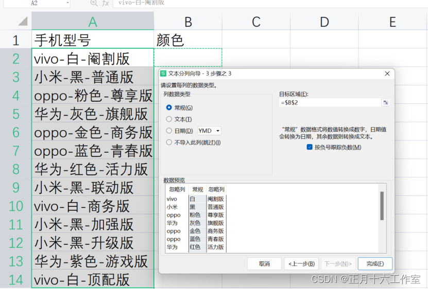The height and width of the screenshot is (289, 428).
Task: Open the YMD date format dropdown
Action: click(209, 131)
